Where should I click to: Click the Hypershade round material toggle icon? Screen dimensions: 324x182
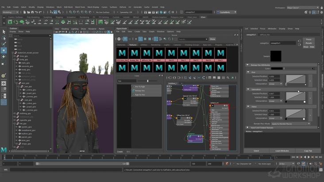119,39
